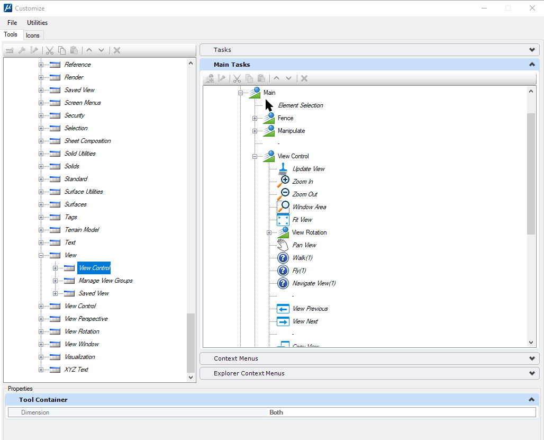This screenshot has height=440, width=544.
Task: Select the Zoom In magnifier icon
Action: click(x=284, y=182)
